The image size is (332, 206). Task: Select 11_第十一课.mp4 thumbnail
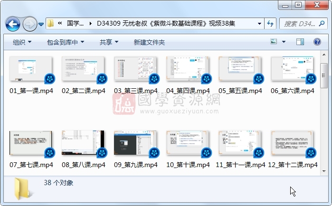pyautogui.click(x=240, y=143)
